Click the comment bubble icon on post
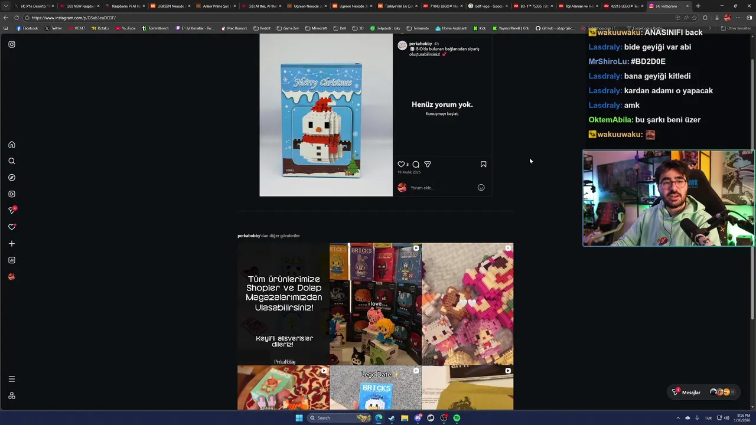 click(416, 165)
